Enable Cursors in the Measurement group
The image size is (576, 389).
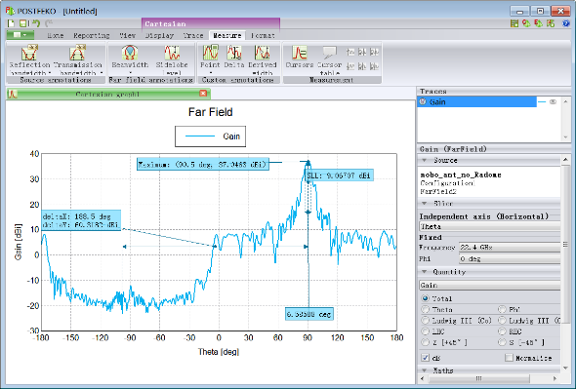[300, 53]
